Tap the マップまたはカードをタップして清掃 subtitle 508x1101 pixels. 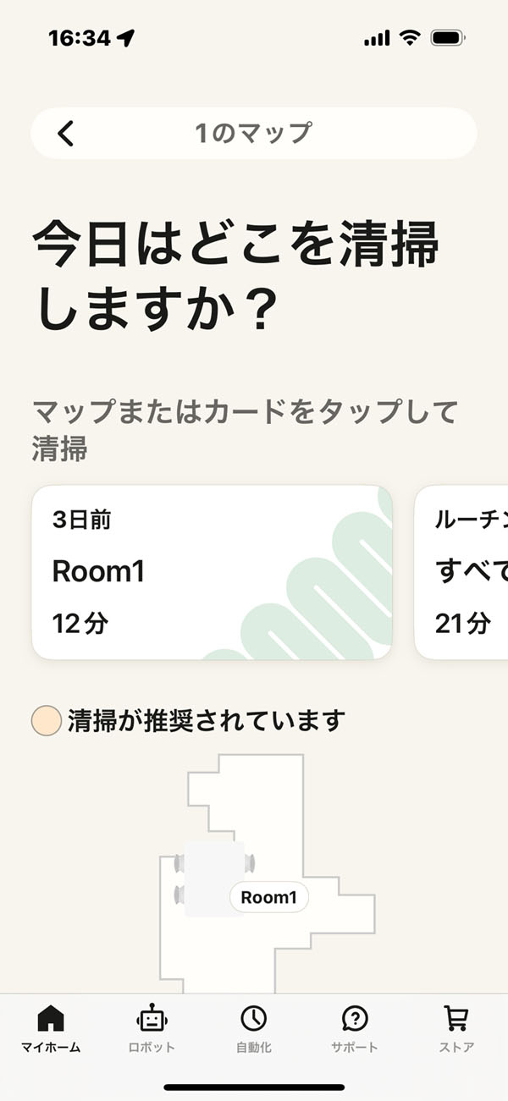[246, 430]
